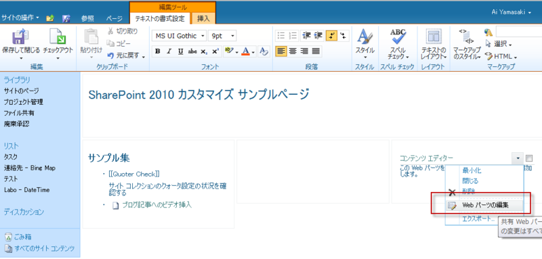Viewport: 542px width, 259px height.
Task: Toggle left-to-right text direction
Action: click(331, 36)
